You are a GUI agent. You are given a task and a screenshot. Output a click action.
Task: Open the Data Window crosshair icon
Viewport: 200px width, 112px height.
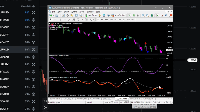coord(67,15)
